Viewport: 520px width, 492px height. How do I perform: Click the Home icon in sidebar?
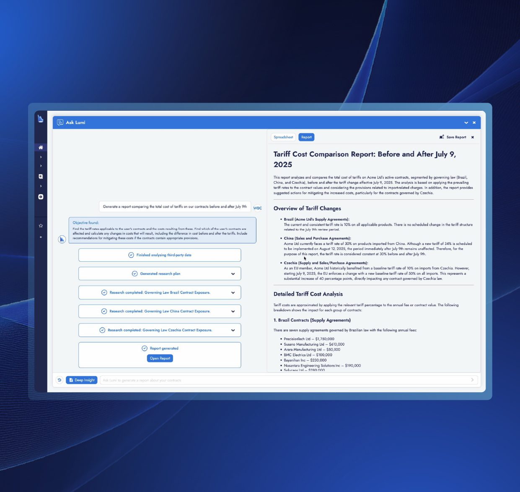pos(41,147)
